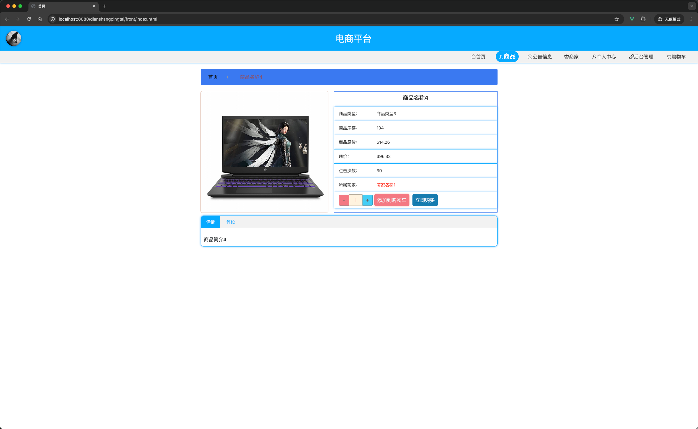
Task: Click the incognito 无痕模式 indicator
Action: pos(669,19)
